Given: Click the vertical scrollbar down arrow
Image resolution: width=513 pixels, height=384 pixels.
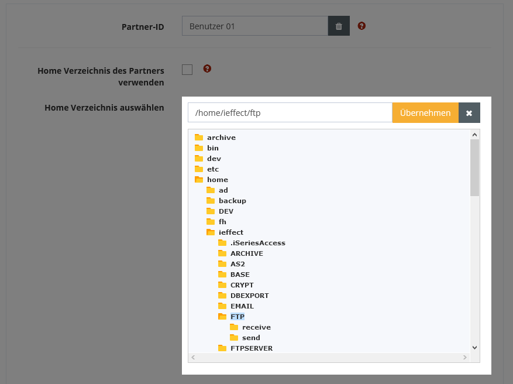Looking at the screenshot, I should (474, 347).
